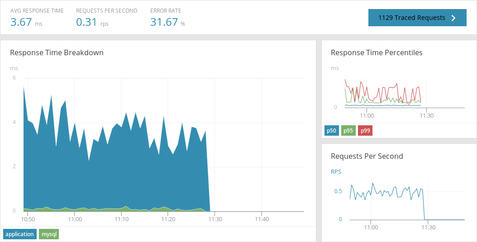Toggle the p50 percentile legend
This screenshot has height=242, width=477.
332,131
